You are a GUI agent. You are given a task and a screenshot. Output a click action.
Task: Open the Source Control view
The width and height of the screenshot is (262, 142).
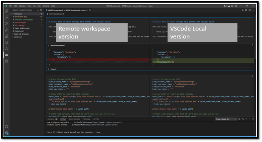click(x=6, y=23)
